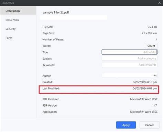163x132 pixels.
Task: Click the File Size value 35.4 KB
Action: (152, 27)
